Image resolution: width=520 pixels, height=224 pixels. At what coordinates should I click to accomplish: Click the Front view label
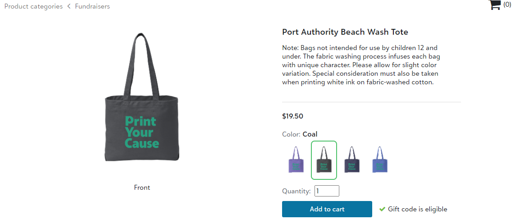(142, 187)
